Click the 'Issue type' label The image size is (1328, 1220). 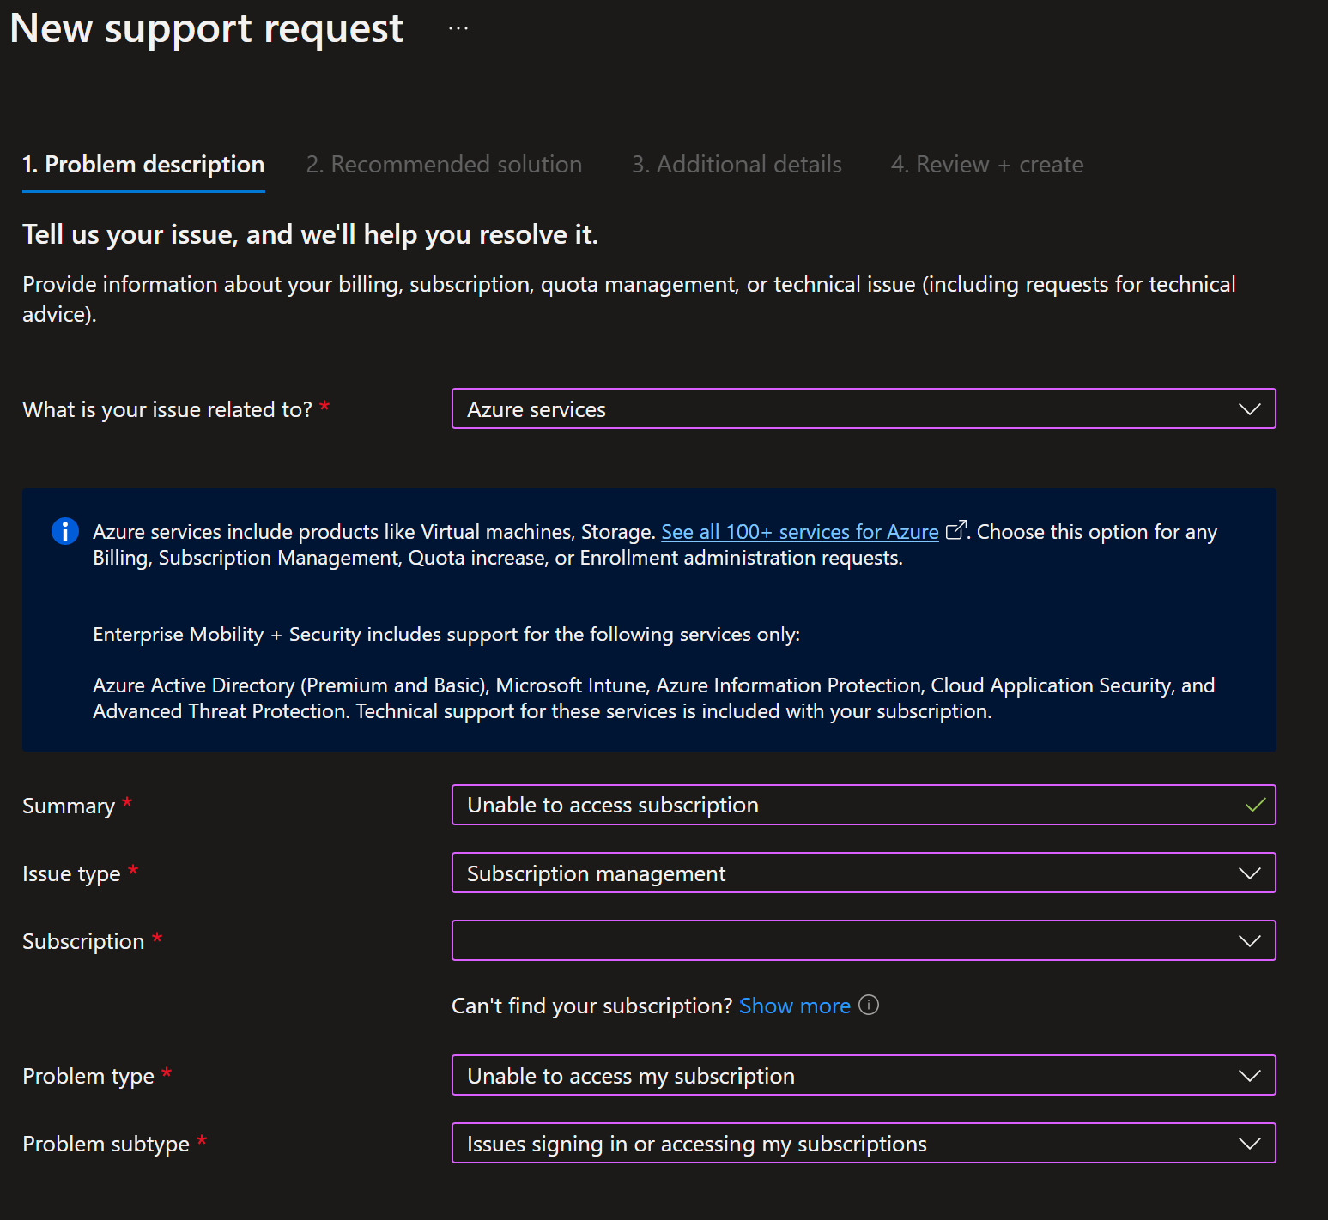click(71, 873)
